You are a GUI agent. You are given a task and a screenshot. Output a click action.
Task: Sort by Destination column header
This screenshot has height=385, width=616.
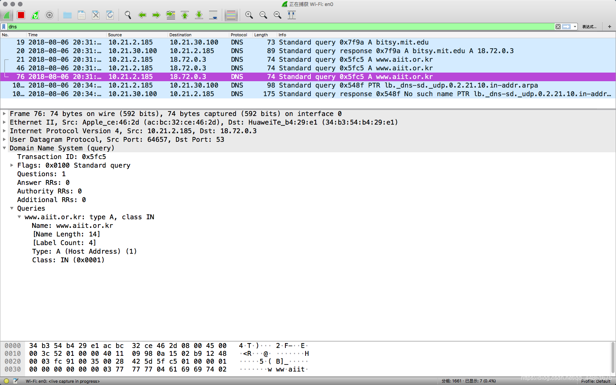(x=199, y=35)
